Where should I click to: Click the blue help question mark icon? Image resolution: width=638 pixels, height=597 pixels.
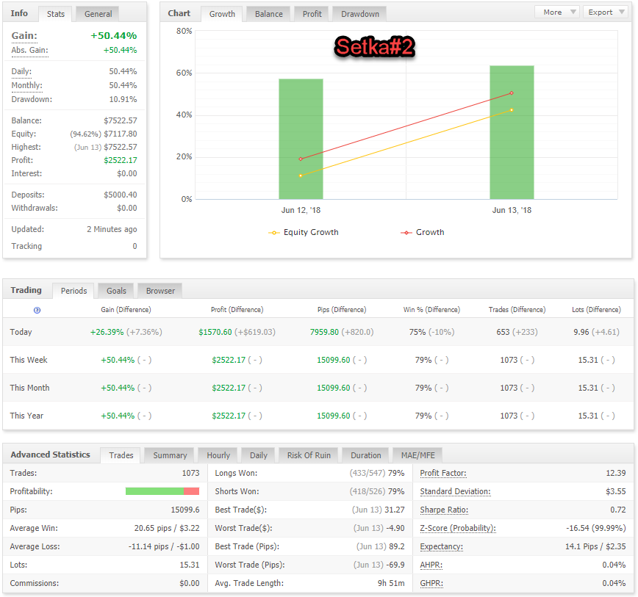point(37,310)
